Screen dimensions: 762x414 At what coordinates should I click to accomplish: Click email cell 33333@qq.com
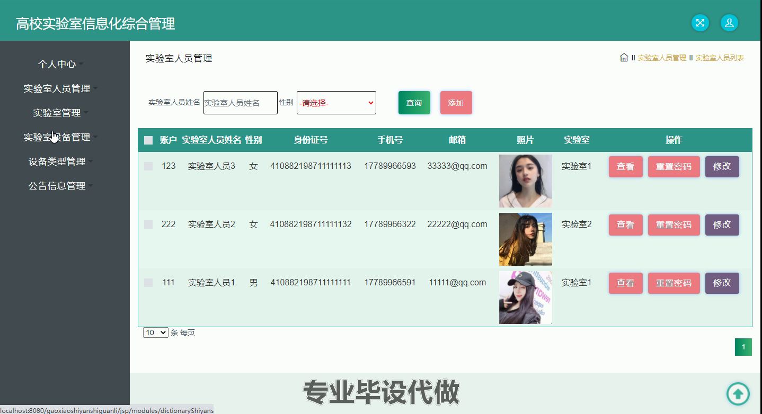(x=457, y=166)
